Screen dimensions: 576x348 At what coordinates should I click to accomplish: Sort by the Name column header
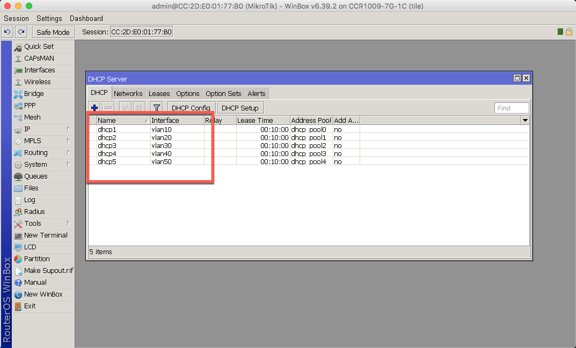tap(123, 120)
